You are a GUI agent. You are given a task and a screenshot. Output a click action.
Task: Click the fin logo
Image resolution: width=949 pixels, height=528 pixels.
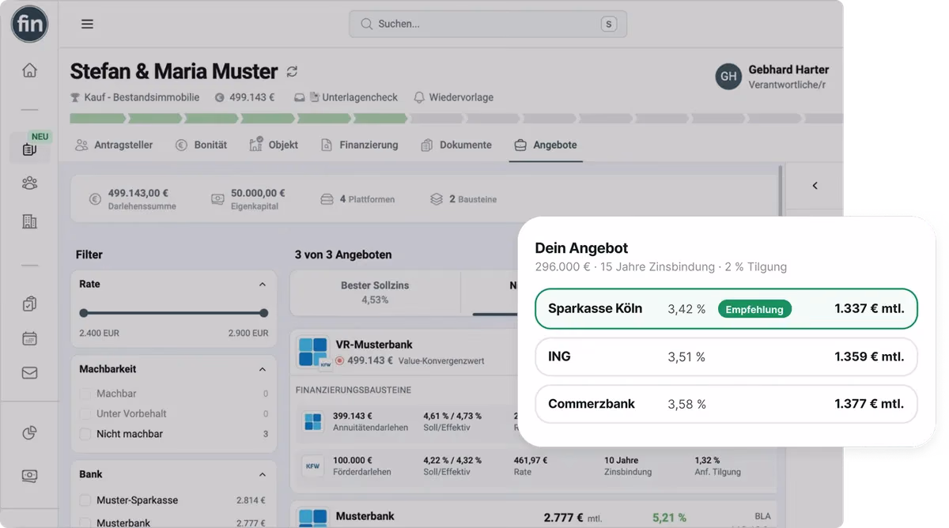(29, 24)
